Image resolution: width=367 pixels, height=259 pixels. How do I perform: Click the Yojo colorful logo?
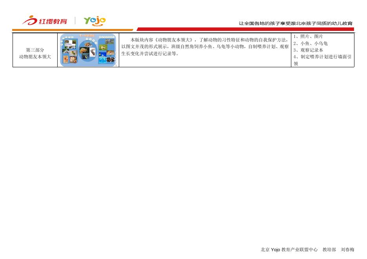coord(94,21)
